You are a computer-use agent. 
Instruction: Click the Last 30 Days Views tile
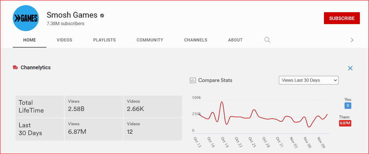click(x=94, y=129)
